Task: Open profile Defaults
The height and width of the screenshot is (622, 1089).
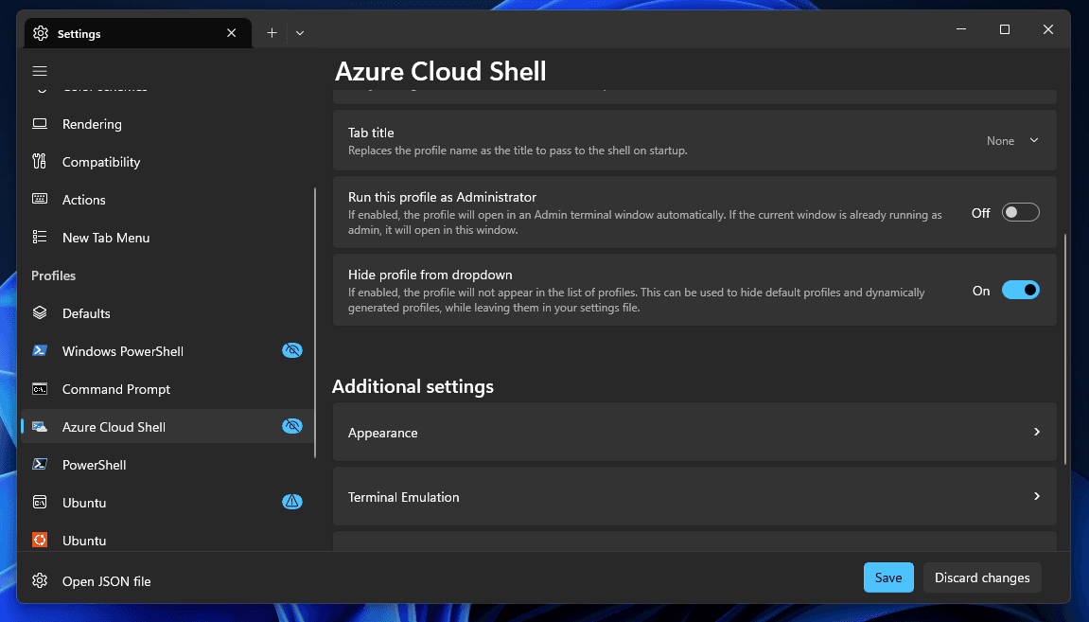Action: pos(167,313)
